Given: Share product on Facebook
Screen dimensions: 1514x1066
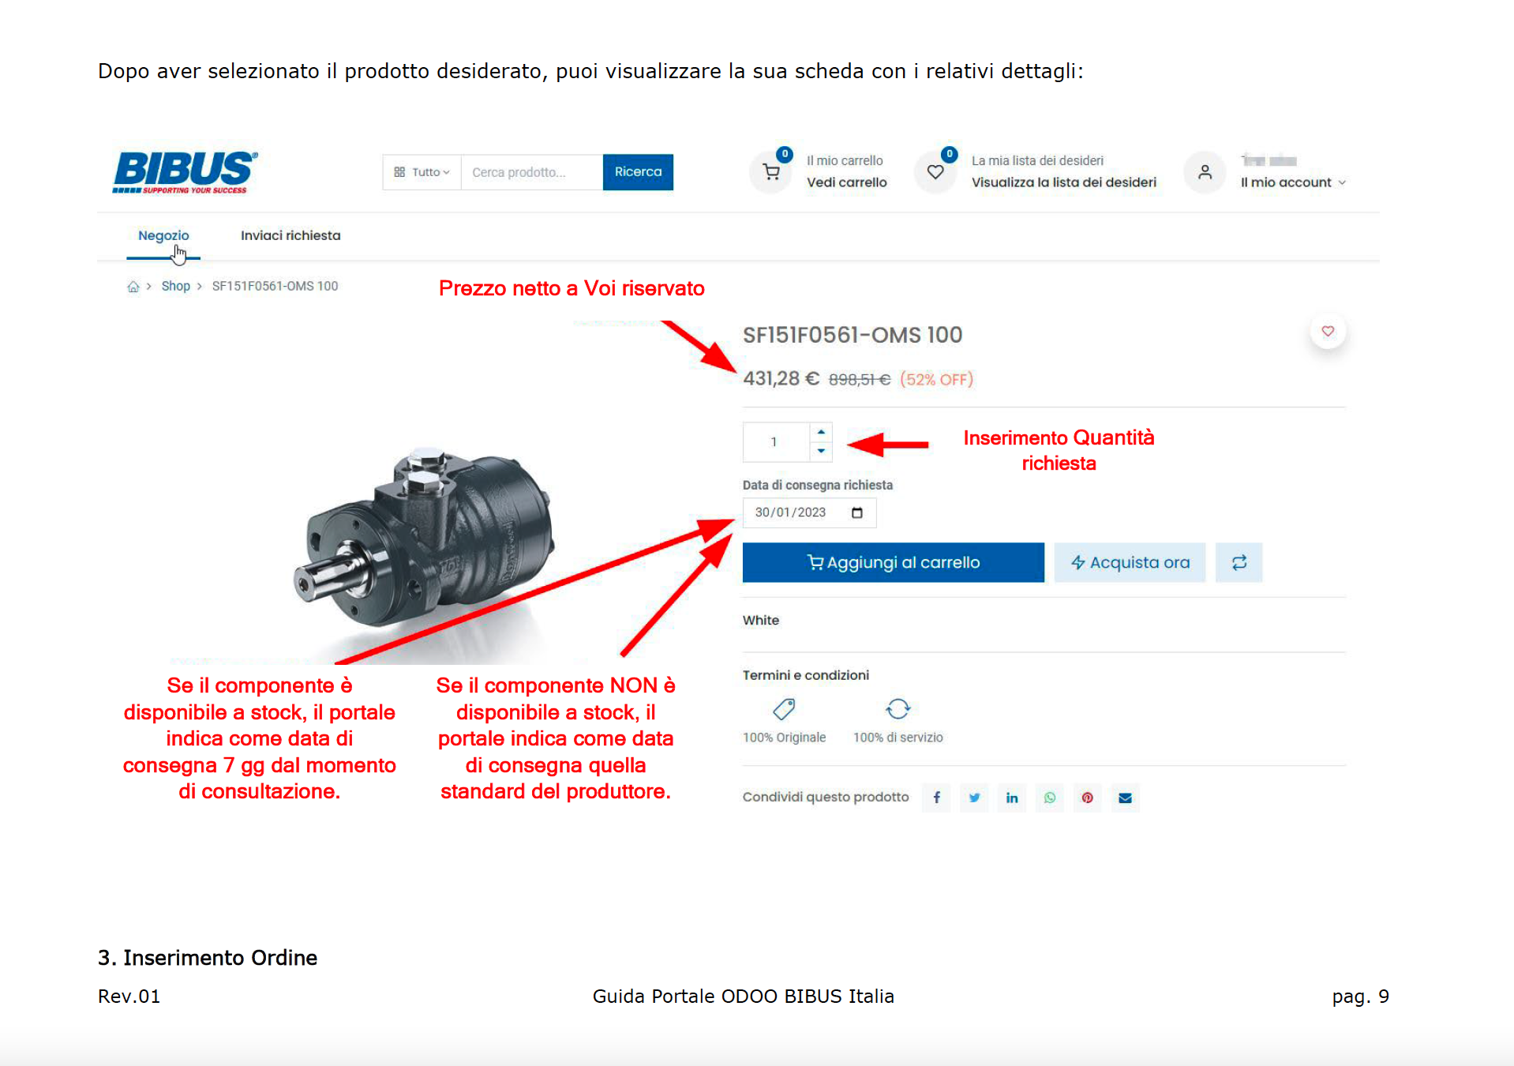Looking at the screenshot, I should click(x=936, y=798).
